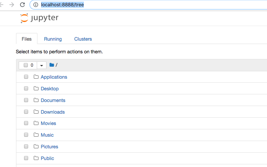Select the Files tab
267x167 pixels.
(27, 39)
